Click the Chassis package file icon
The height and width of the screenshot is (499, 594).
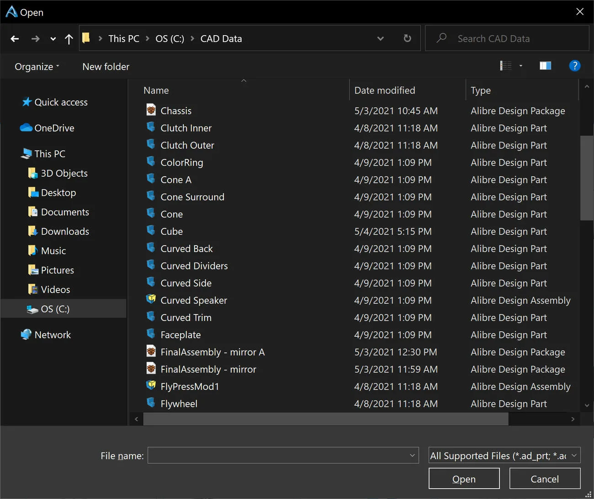pos(151,110)
